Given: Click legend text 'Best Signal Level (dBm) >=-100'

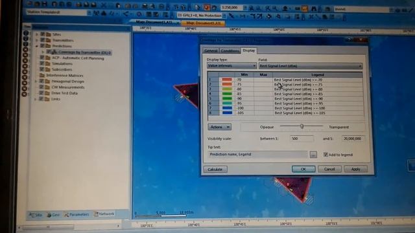Looking at the screenshot, I should click(300, 108).
